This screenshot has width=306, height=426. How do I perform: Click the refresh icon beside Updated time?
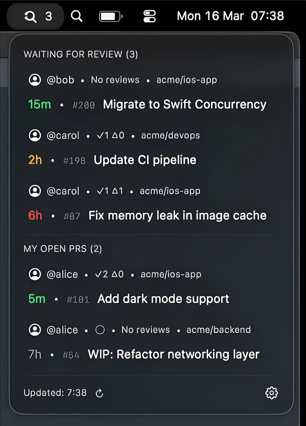[x=99, y=393]
